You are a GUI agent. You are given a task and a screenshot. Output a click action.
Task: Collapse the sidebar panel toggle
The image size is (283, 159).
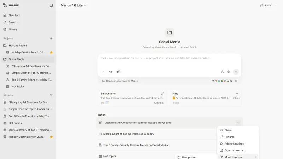51,5
